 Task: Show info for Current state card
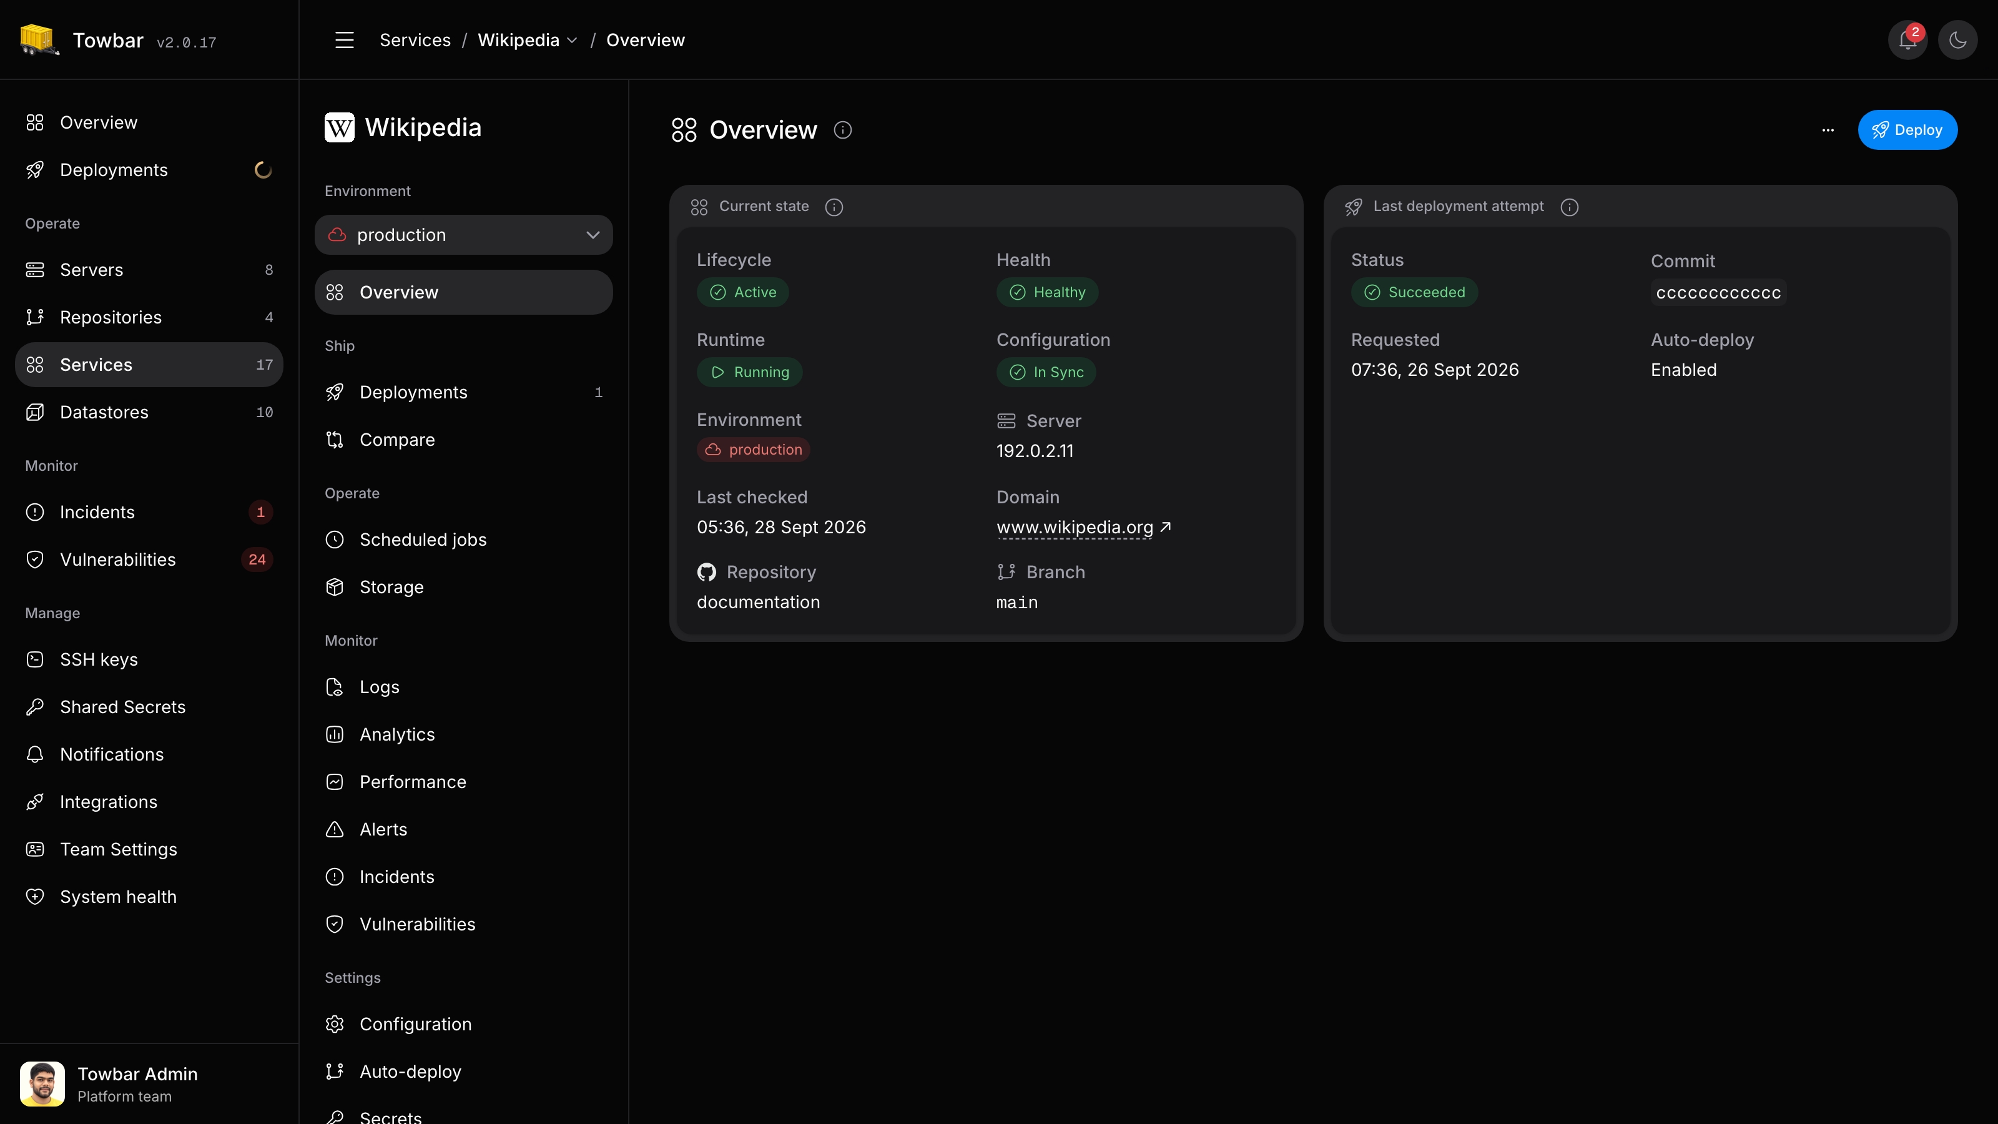834,206
